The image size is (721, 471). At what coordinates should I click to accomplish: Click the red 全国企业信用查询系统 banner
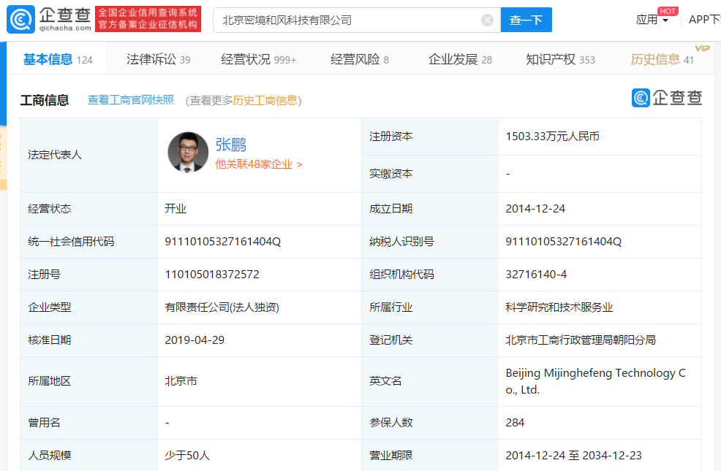[148, 19]
